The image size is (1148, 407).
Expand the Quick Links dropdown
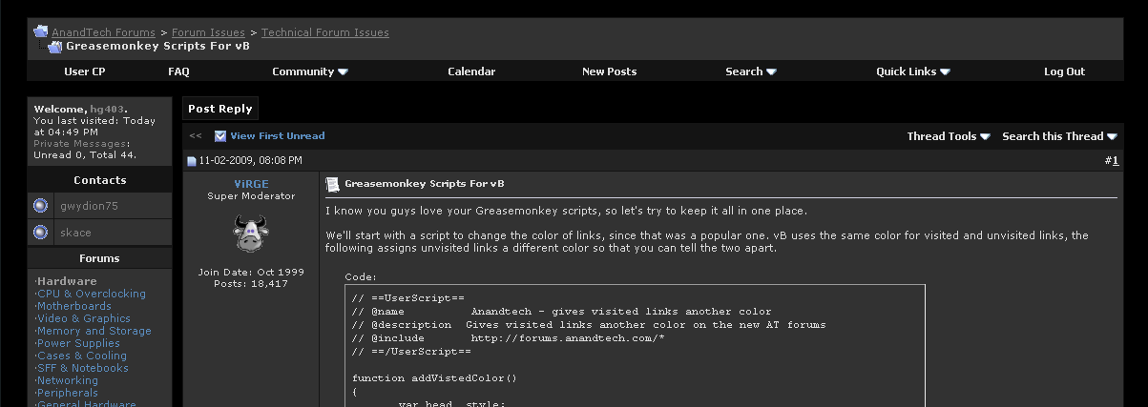point(913,71)
